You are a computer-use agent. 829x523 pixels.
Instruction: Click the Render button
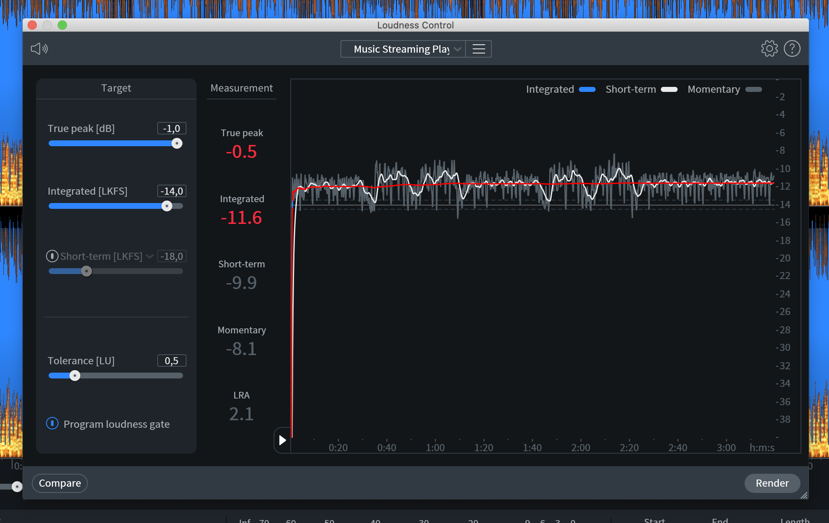(x=772, y=483)
